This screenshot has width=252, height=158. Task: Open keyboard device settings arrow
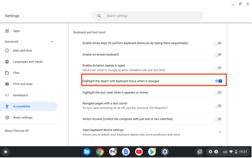[220, 132]
